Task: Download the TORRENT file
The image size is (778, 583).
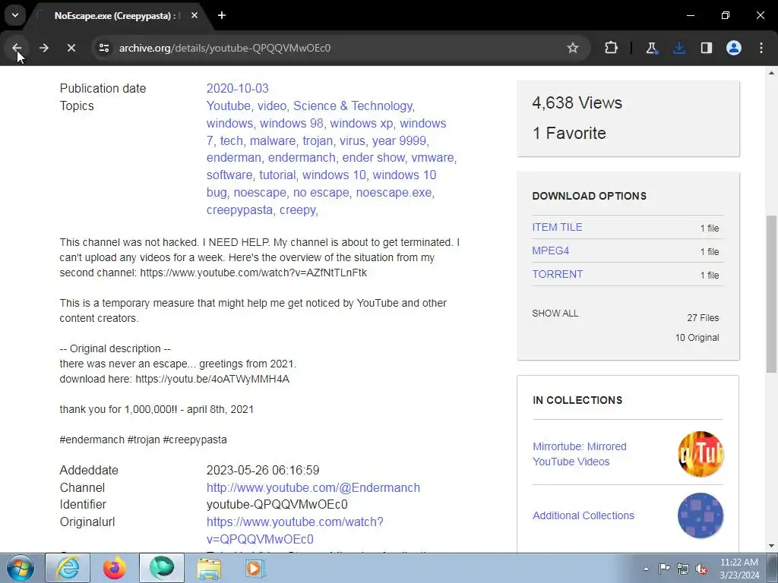Action: pyautogui.click(x=557, y=274)
